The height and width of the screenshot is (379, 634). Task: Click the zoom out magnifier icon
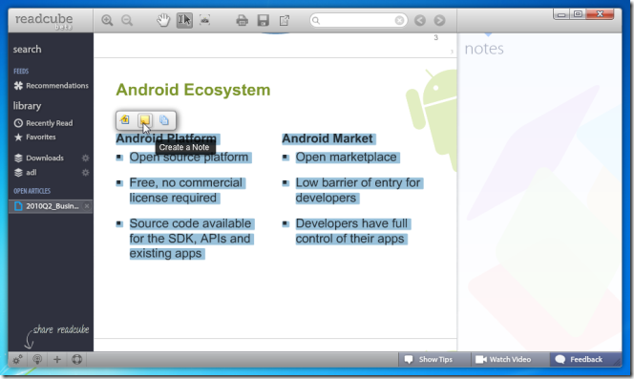point(127,20)
